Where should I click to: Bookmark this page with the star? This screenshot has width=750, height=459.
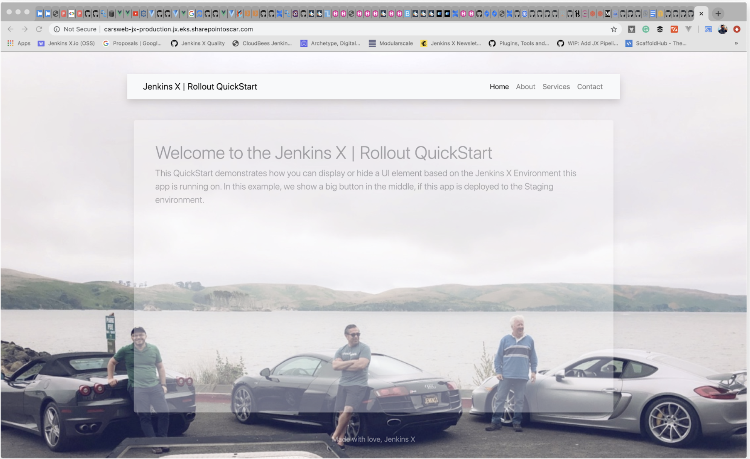pos(614,29)
